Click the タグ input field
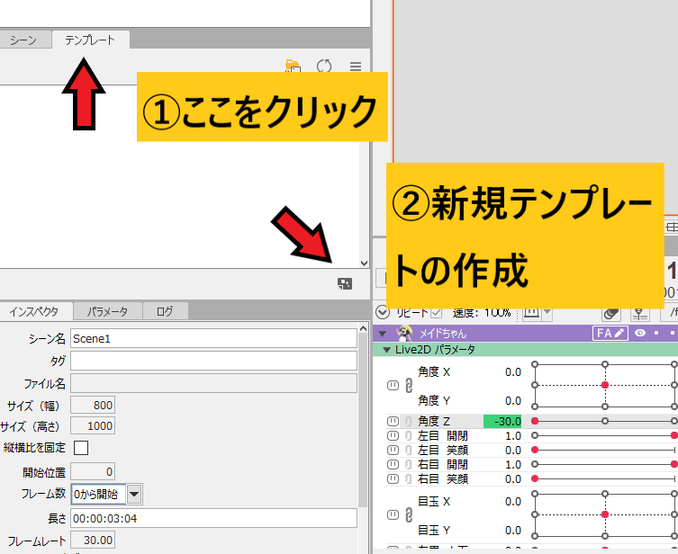This screenshot has width=678, height=554. pyautogui.click(x=213, y=361)
